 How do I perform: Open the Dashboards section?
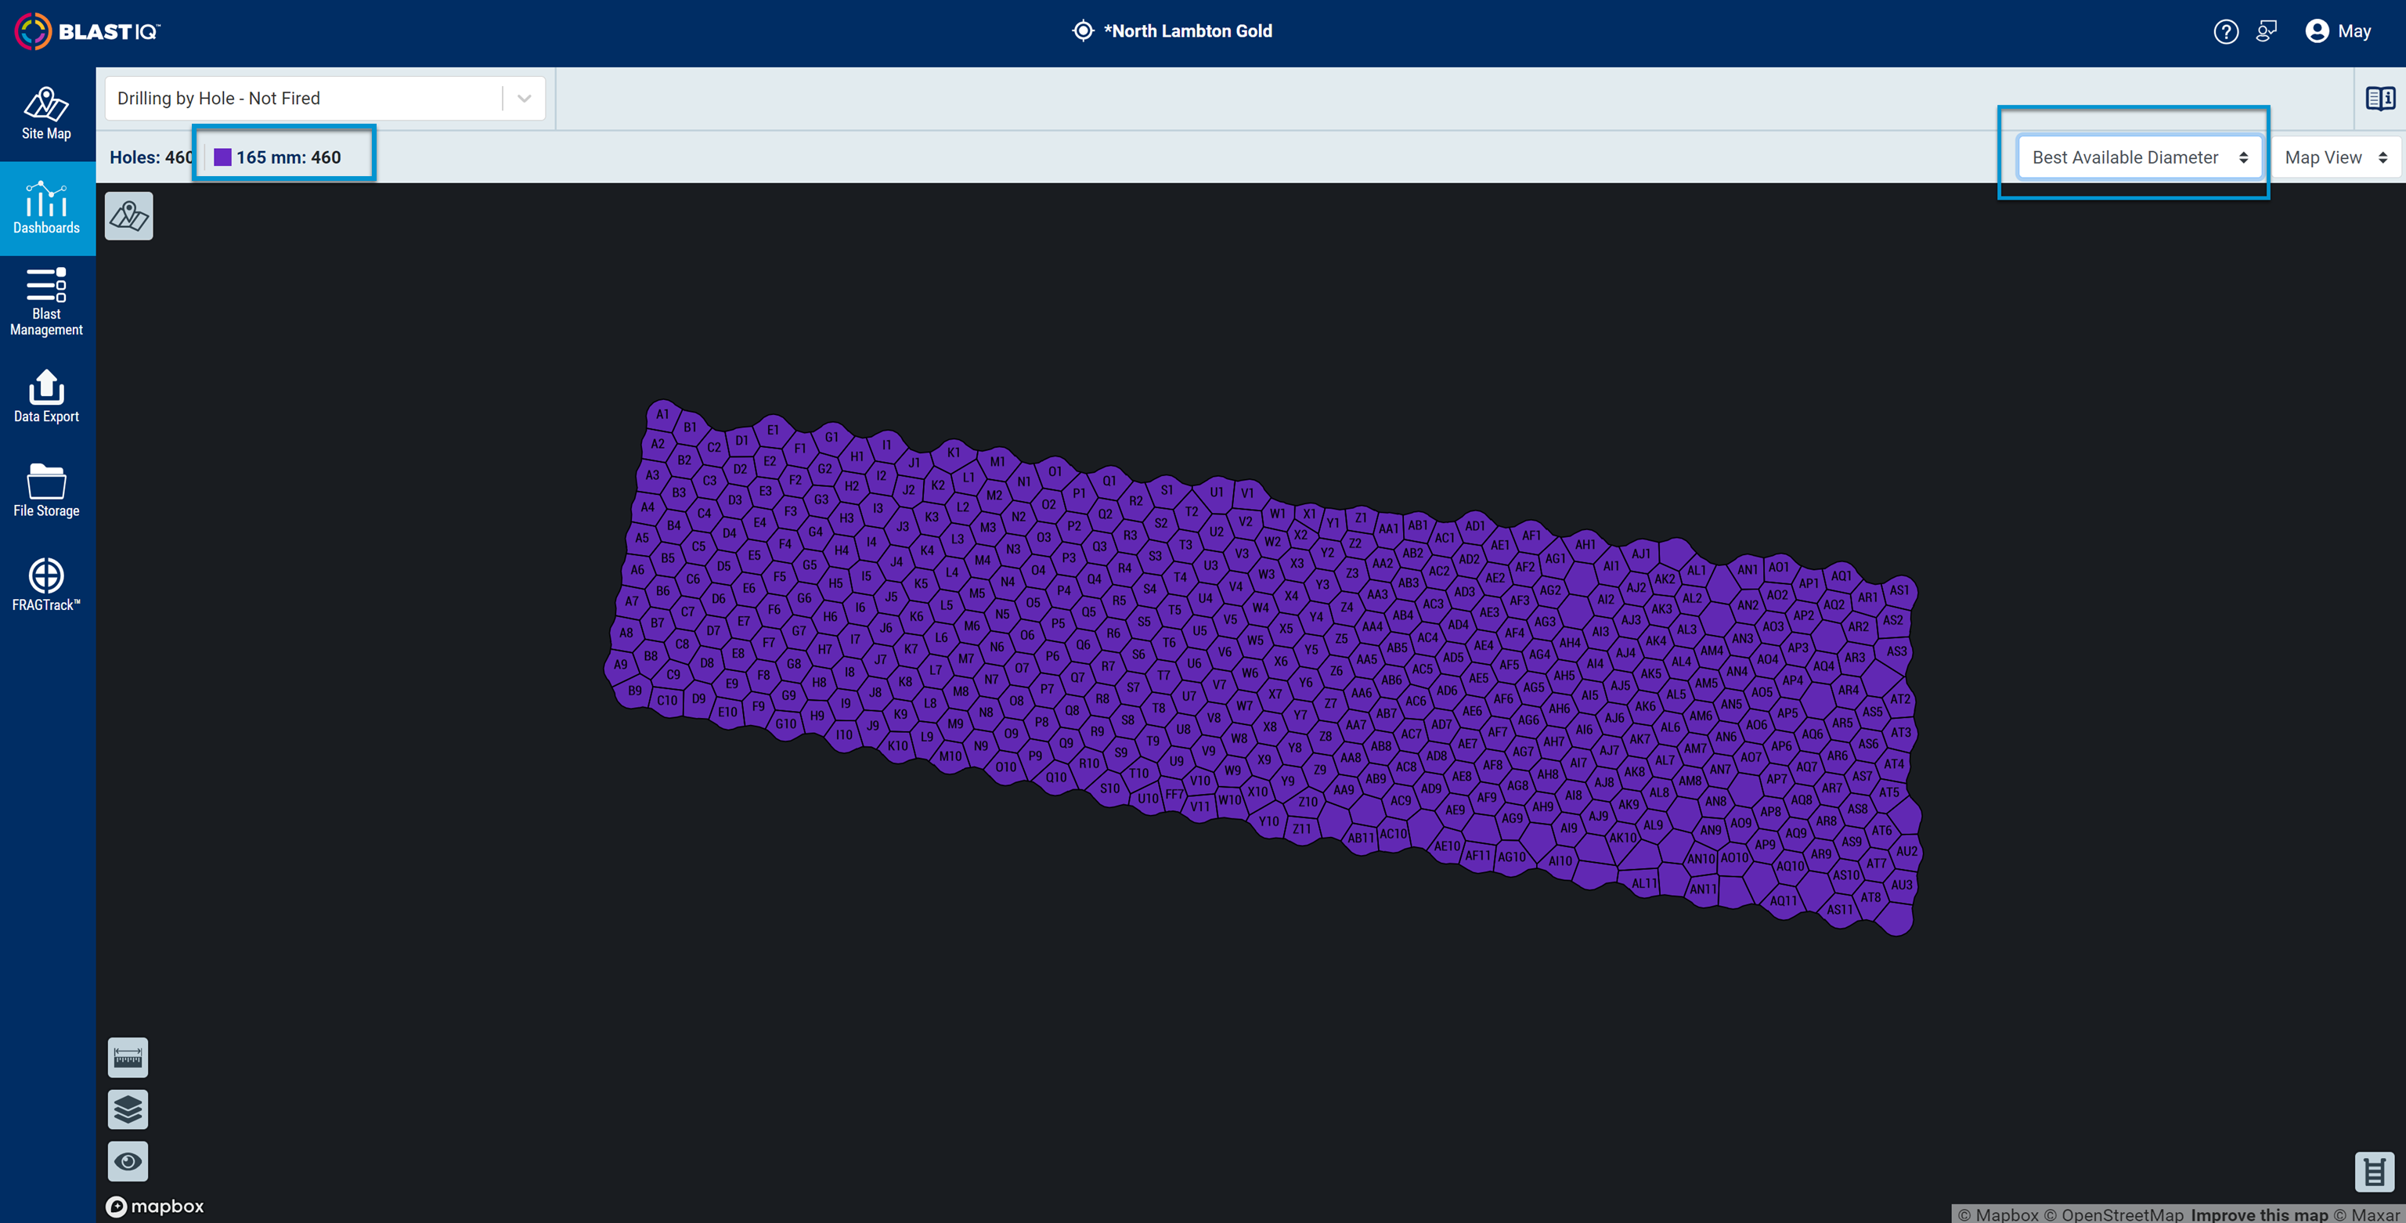[47, 208]
